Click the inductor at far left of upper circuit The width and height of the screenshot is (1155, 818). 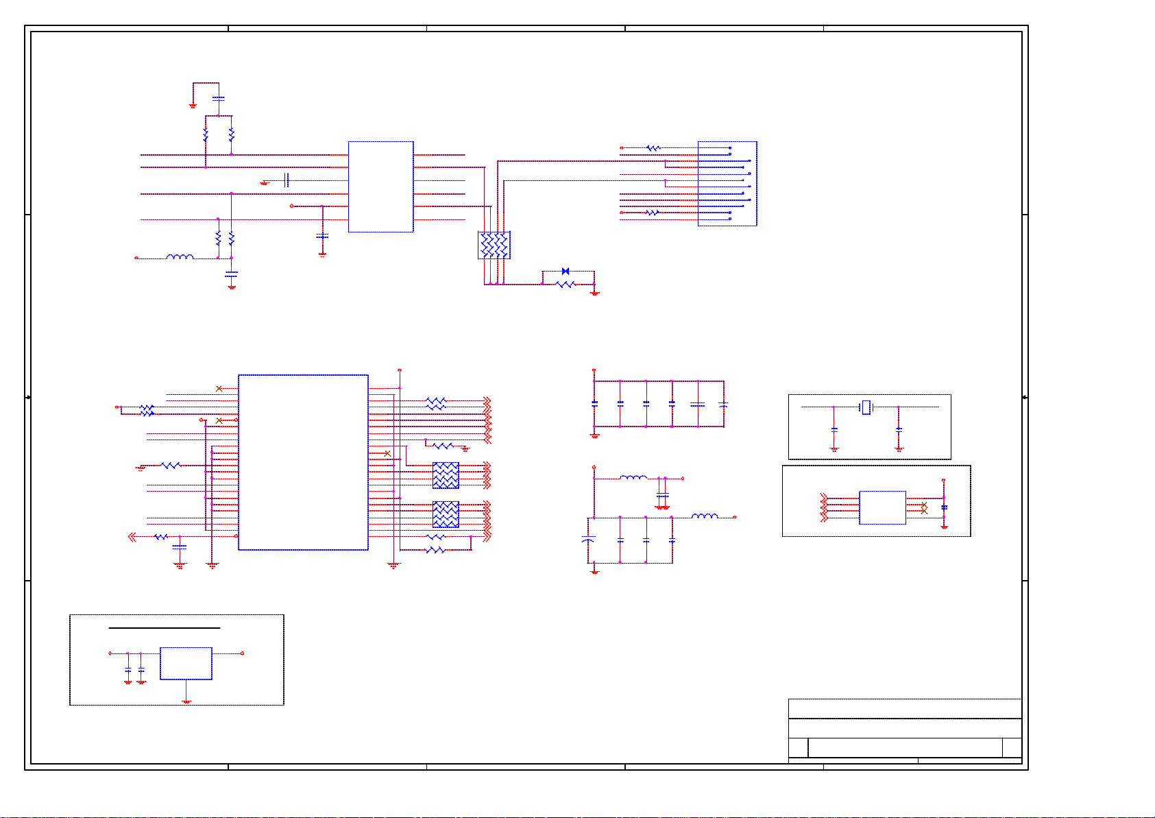coord(180,257)
